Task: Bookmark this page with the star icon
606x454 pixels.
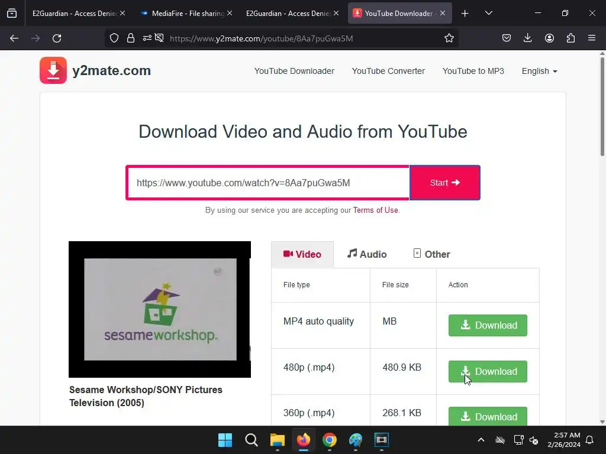Action: pyautogui.click(x=449, y=38)
